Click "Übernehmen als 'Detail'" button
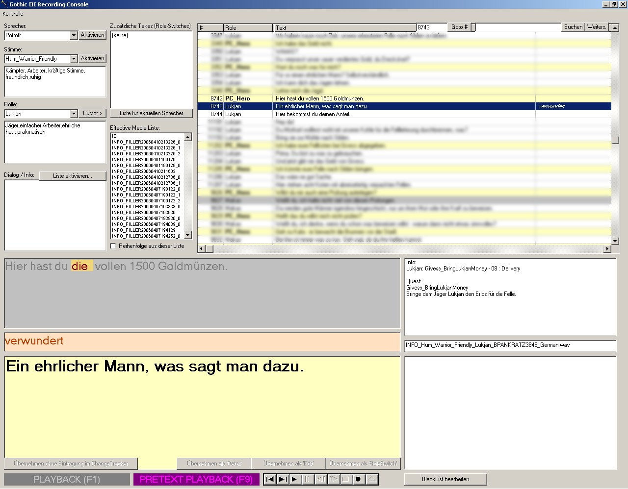This screenshot has width=628, height=489. [214, 464]
